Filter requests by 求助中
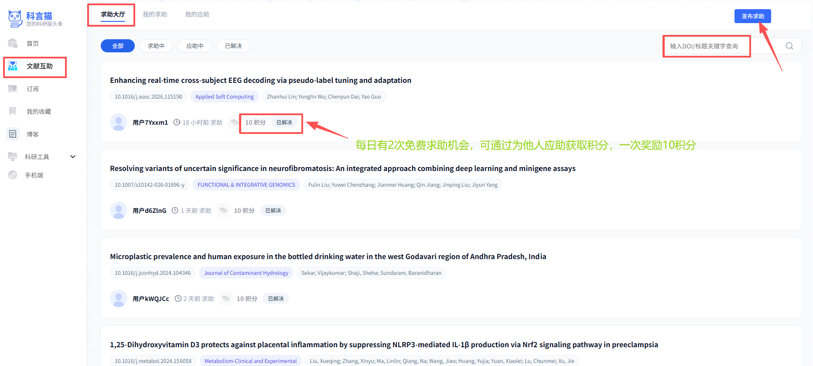Screen dimensions: 813x366 click(x=156, y=46)
